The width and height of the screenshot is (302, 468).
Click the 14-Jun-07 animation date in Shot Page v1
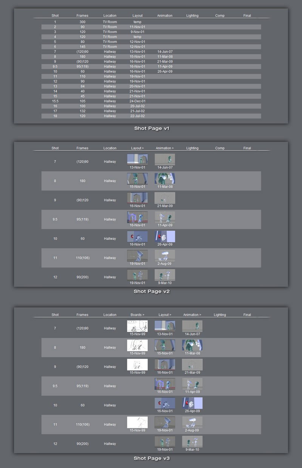pos(165,52)
